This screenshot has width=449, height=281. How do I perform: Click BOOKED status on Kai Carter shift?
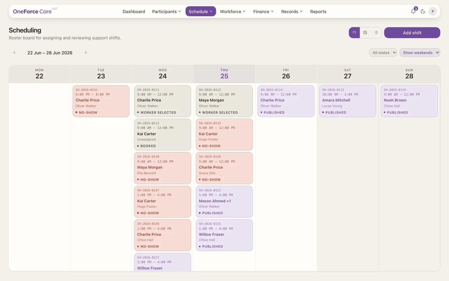point(146,146)
